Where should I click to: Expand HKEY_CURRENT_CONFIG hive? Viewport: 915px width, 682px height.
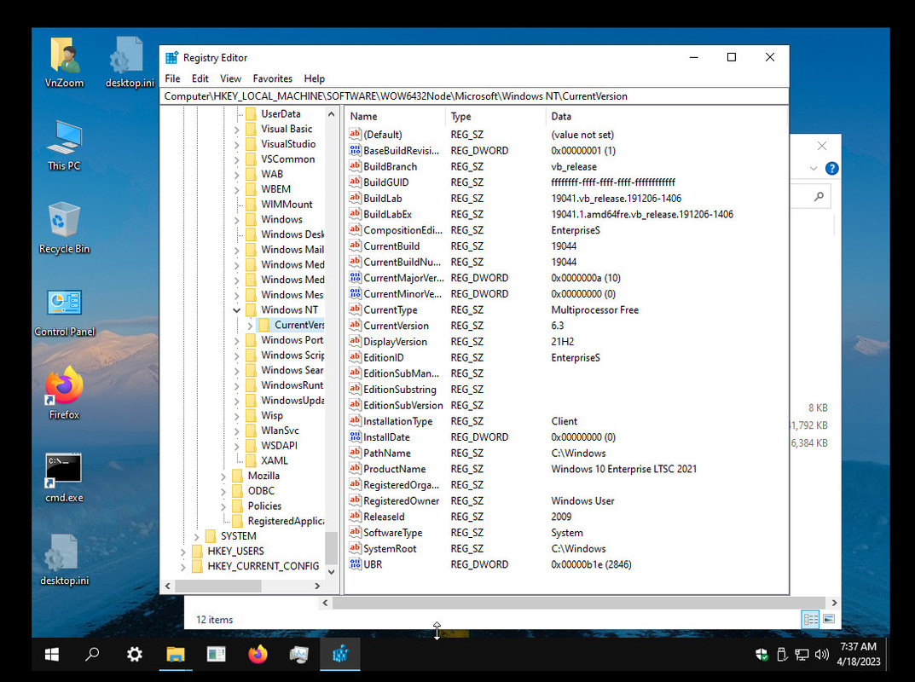(182, 566)
